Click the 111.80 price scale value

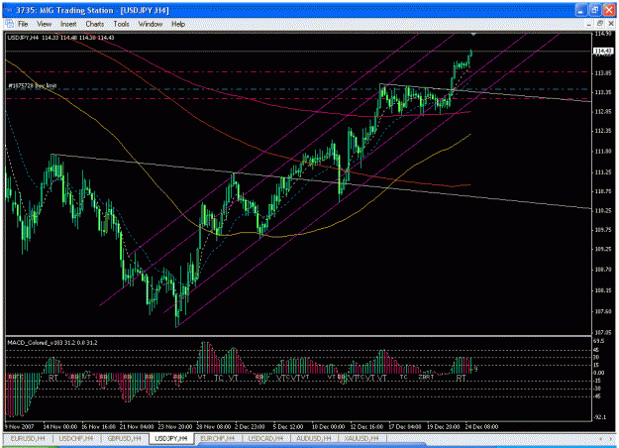pyautogui.click(x=603, y=152)
